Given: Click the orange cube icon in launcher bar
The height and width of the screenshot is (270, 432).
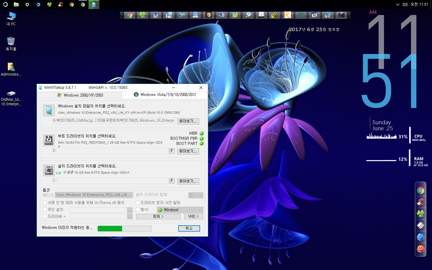Looking at the screenshot, I should pos(208,15).
